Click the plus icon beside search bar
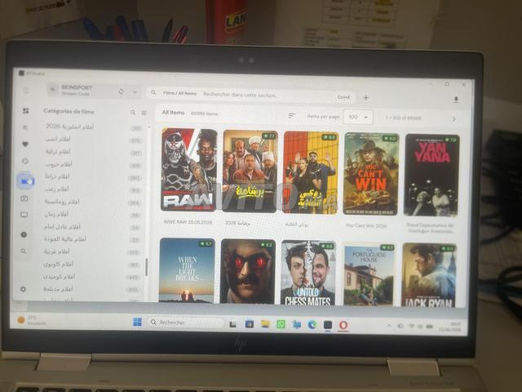This screenshot has width=522, height=392. pos(366,98)
